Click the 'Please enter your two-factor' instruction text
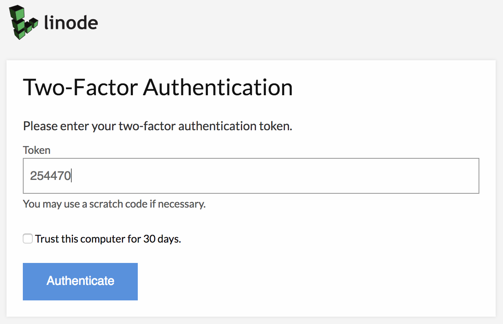 158,126
